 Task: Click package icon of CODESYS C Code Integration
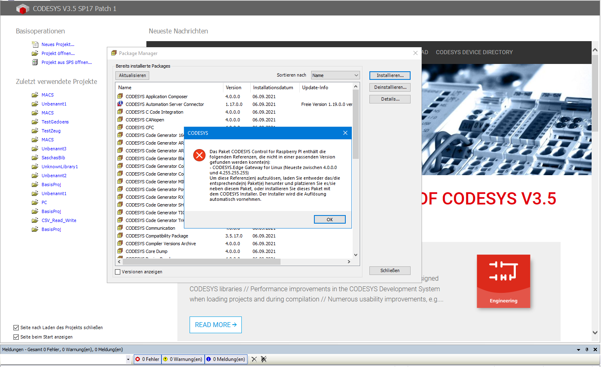(x=120, y=112)
